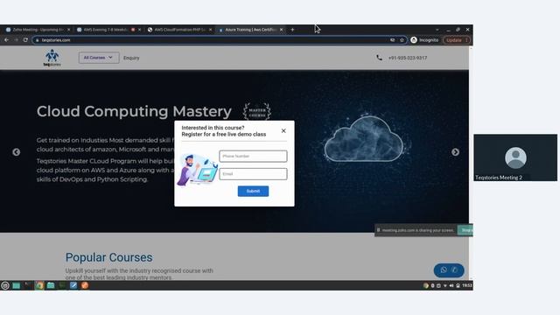Image resolution: width=560 pixels, height=315 pixels.
Task: Close the Zoho Meeting tab
Action: point(68,30)
